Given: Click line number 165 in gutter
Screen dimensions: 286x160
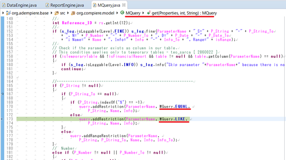Looking at the screenshot, I should [x=10, y=86].
